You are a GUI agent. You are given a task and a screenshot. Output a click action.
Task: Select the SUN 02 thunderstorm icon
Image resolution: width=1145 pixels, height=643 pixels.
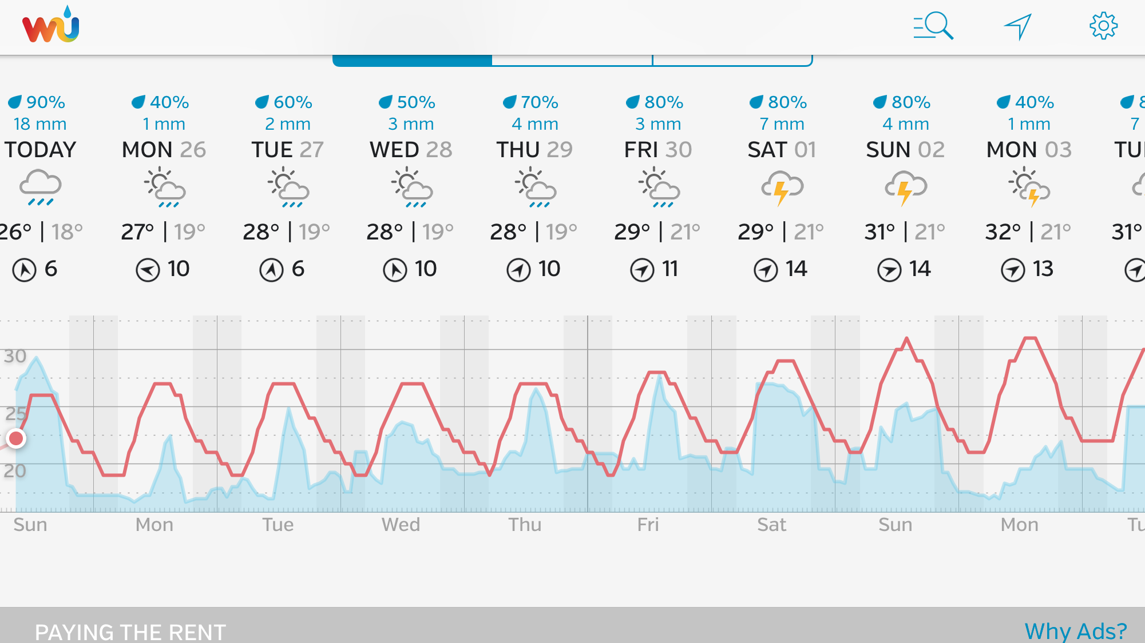(906, 187)
